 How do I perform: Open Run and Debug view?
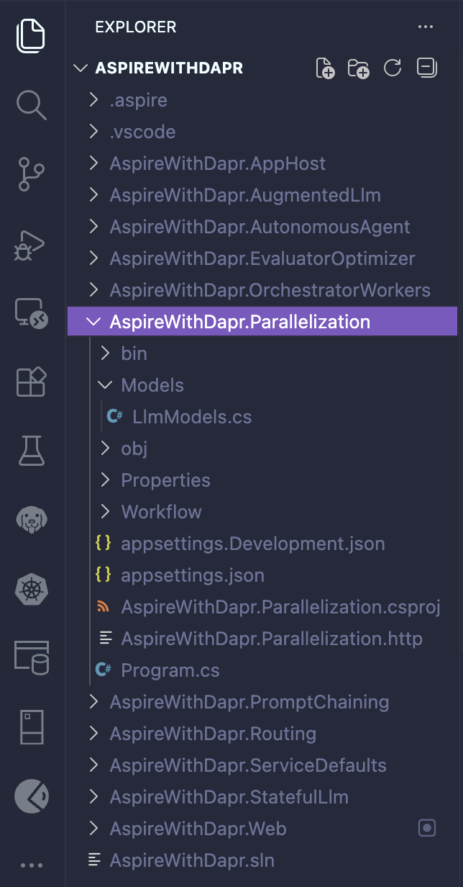click(32, 247)
